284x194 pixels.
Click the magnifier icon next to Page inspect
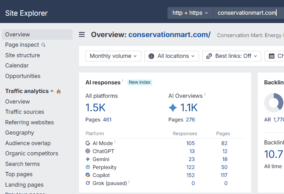point(43,45)
